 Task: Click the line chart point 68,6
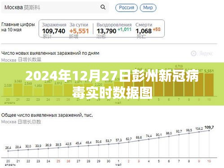139,141
